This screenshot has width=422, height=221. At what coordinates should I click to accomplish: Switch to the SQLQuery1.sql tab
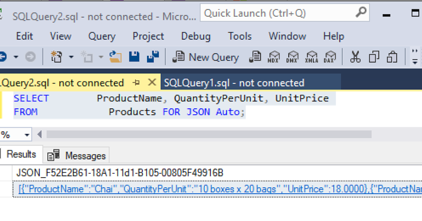click(x=234, y=83)
